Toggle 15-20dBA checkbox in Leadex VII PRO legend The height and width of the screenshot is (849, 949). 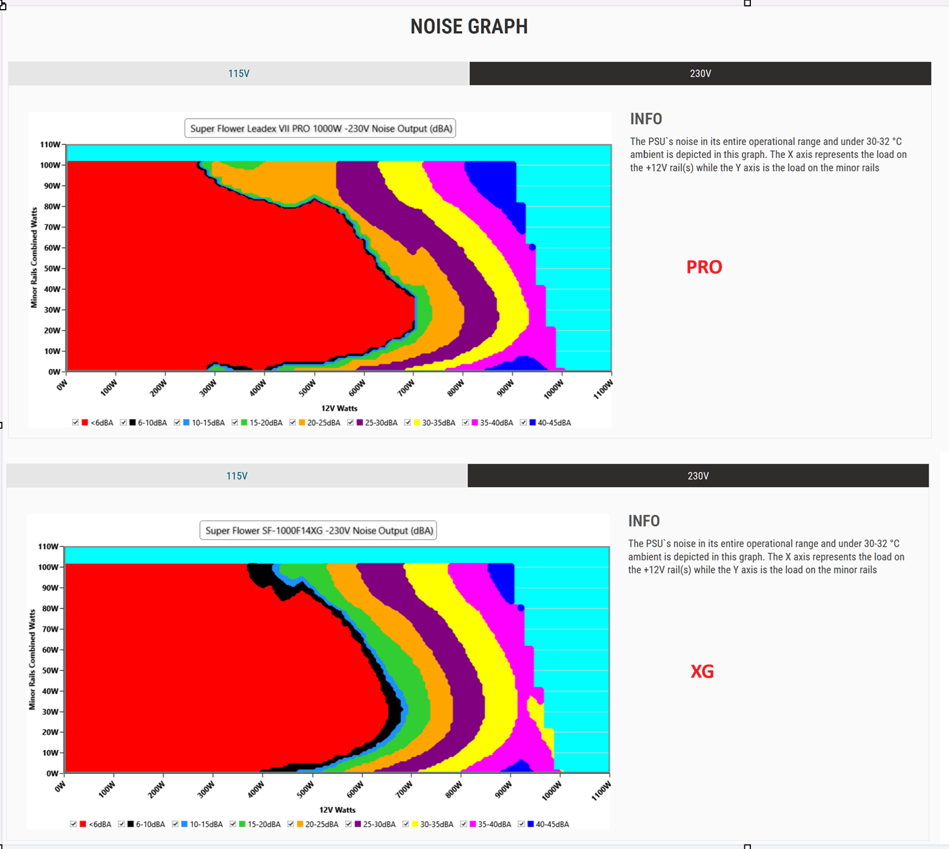tap(235, 423)
